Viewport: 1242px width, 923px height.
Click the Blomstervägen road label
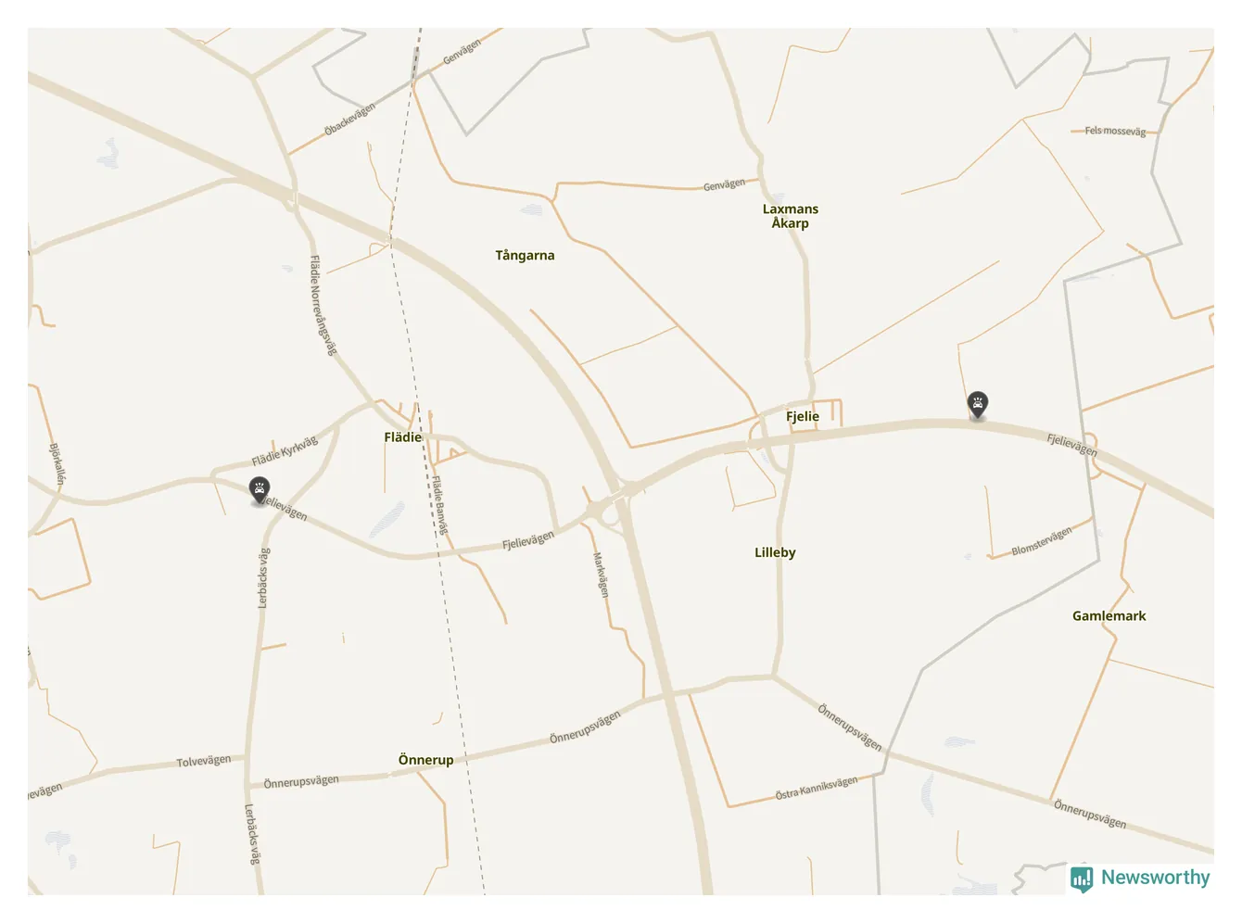[1042, 541]
